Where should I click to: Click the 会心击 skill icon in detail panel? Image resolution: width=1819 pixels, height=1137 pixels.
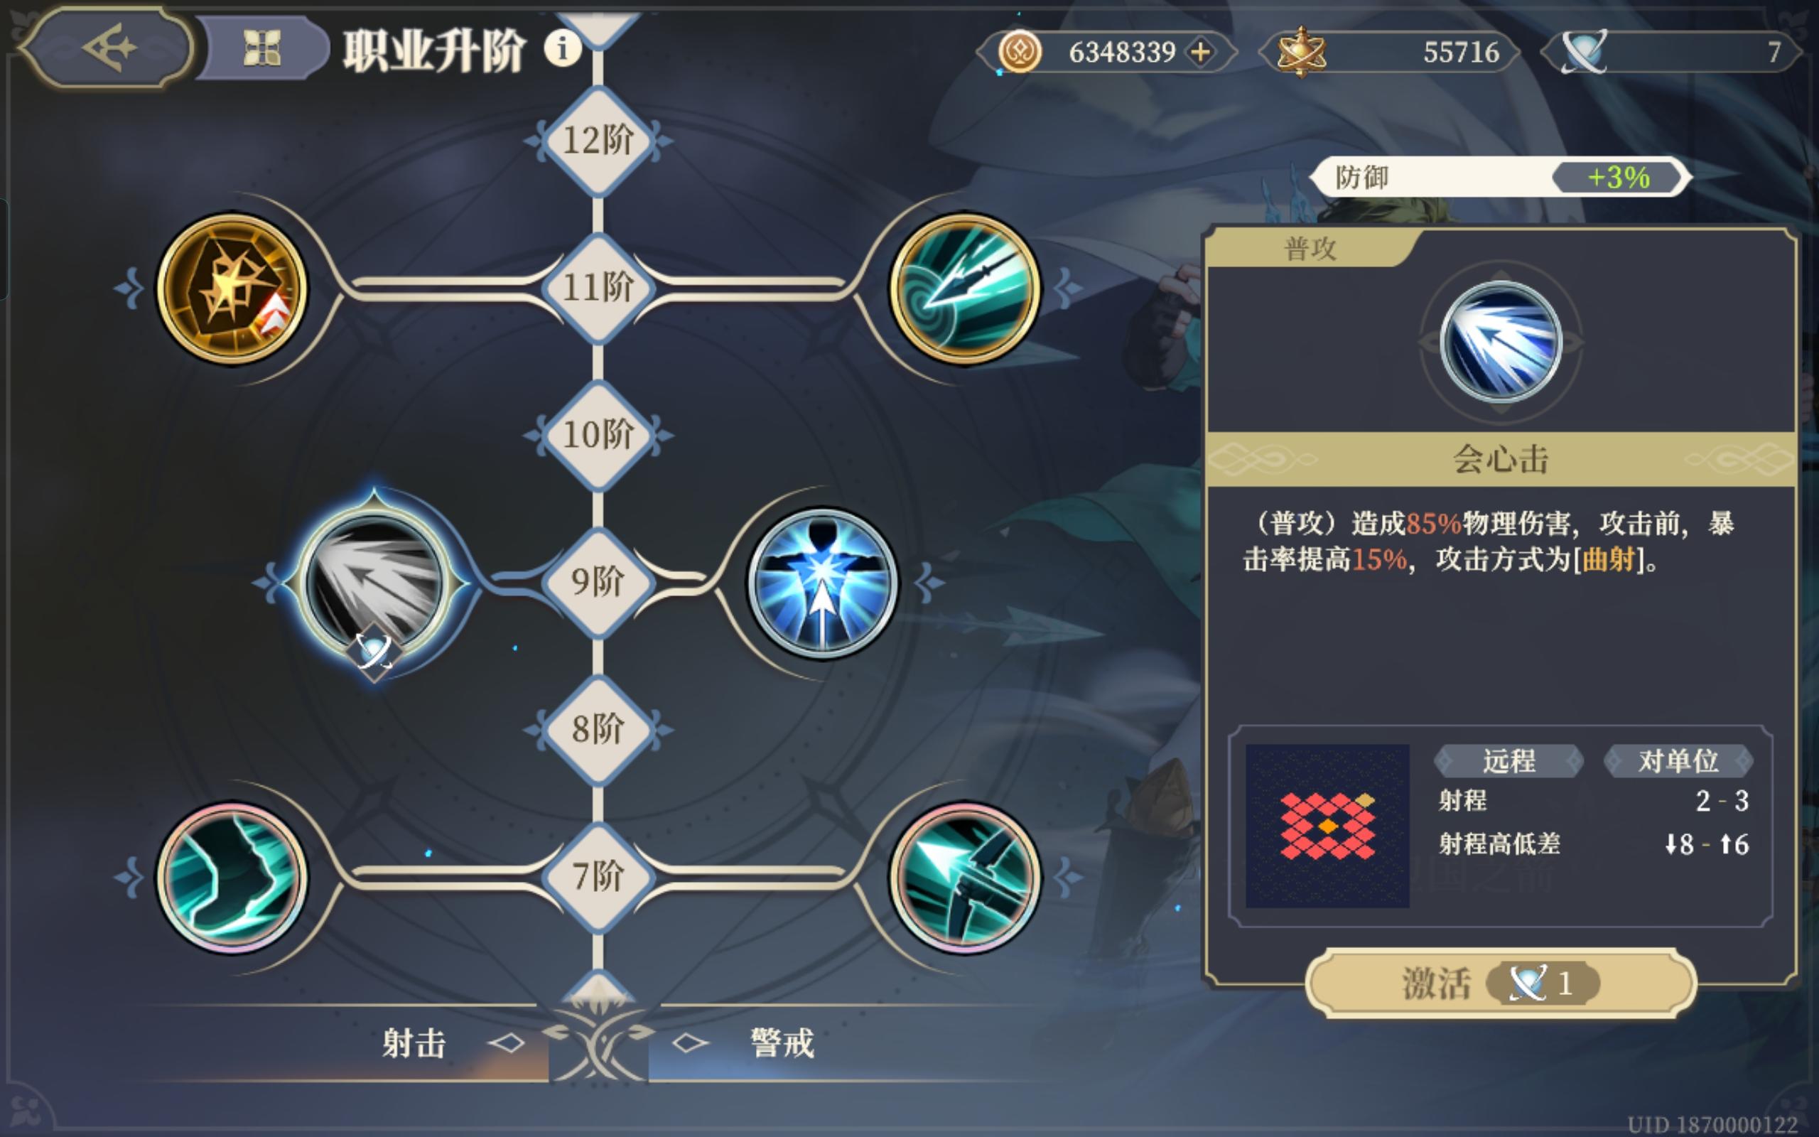[x=1500, y=342]
